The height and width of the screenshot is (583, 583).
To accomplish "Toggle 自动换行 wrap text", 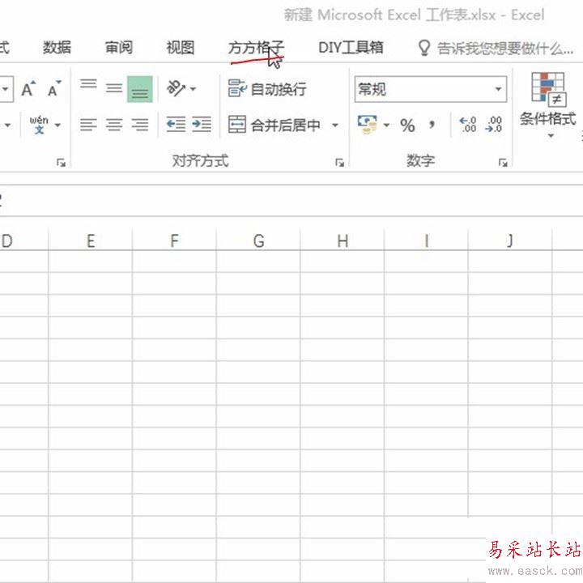I will click(x=267, y=89).
